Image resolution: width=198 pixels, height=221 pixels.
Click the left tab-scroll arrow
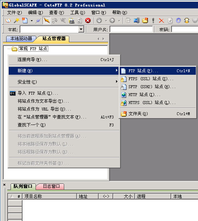click(x=99, y=39)
